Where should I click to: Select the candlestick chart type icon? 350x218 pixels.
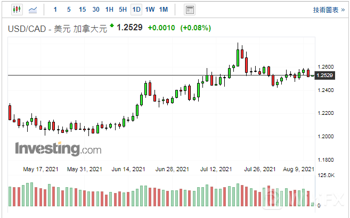17,10
